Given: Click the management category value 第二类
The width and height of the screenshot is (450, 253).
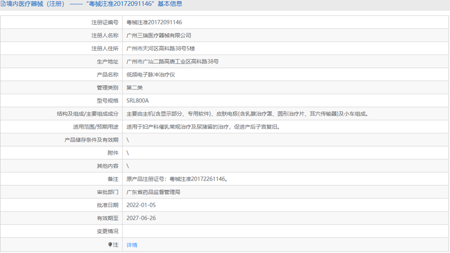Looking at the screenshot, I should point(134,87).
